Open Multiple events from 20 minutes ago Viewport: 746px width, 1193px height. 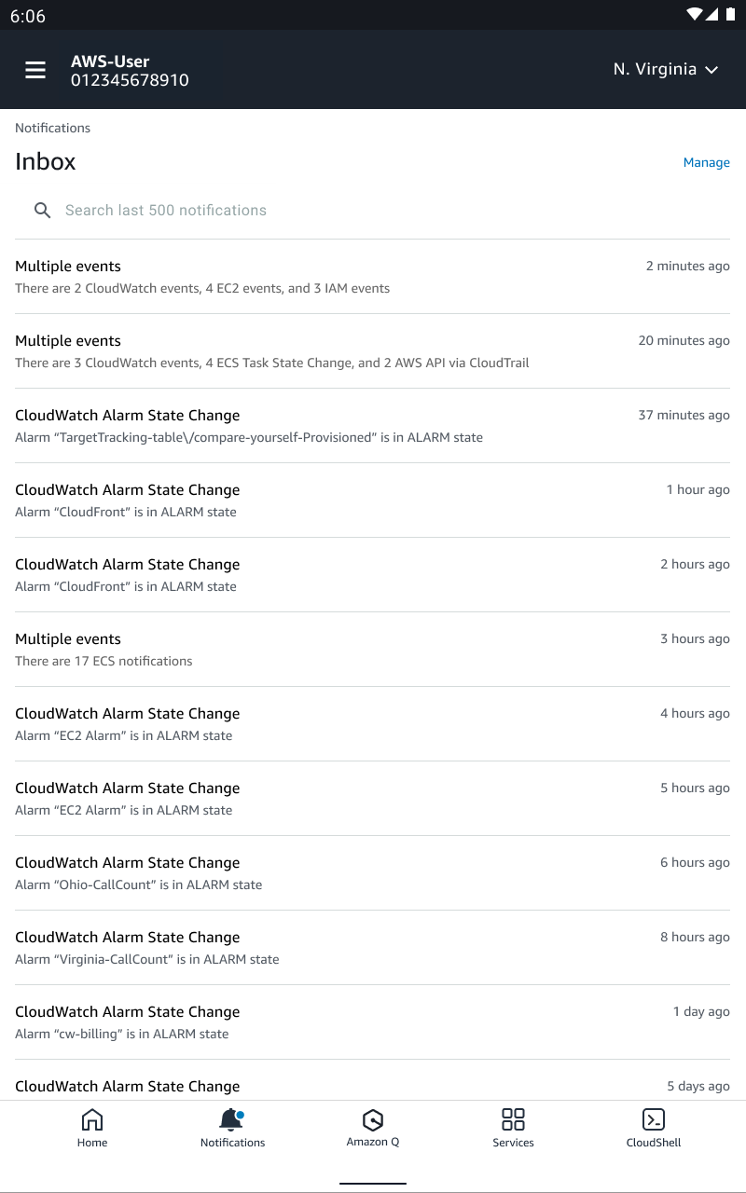pos(373,351)
